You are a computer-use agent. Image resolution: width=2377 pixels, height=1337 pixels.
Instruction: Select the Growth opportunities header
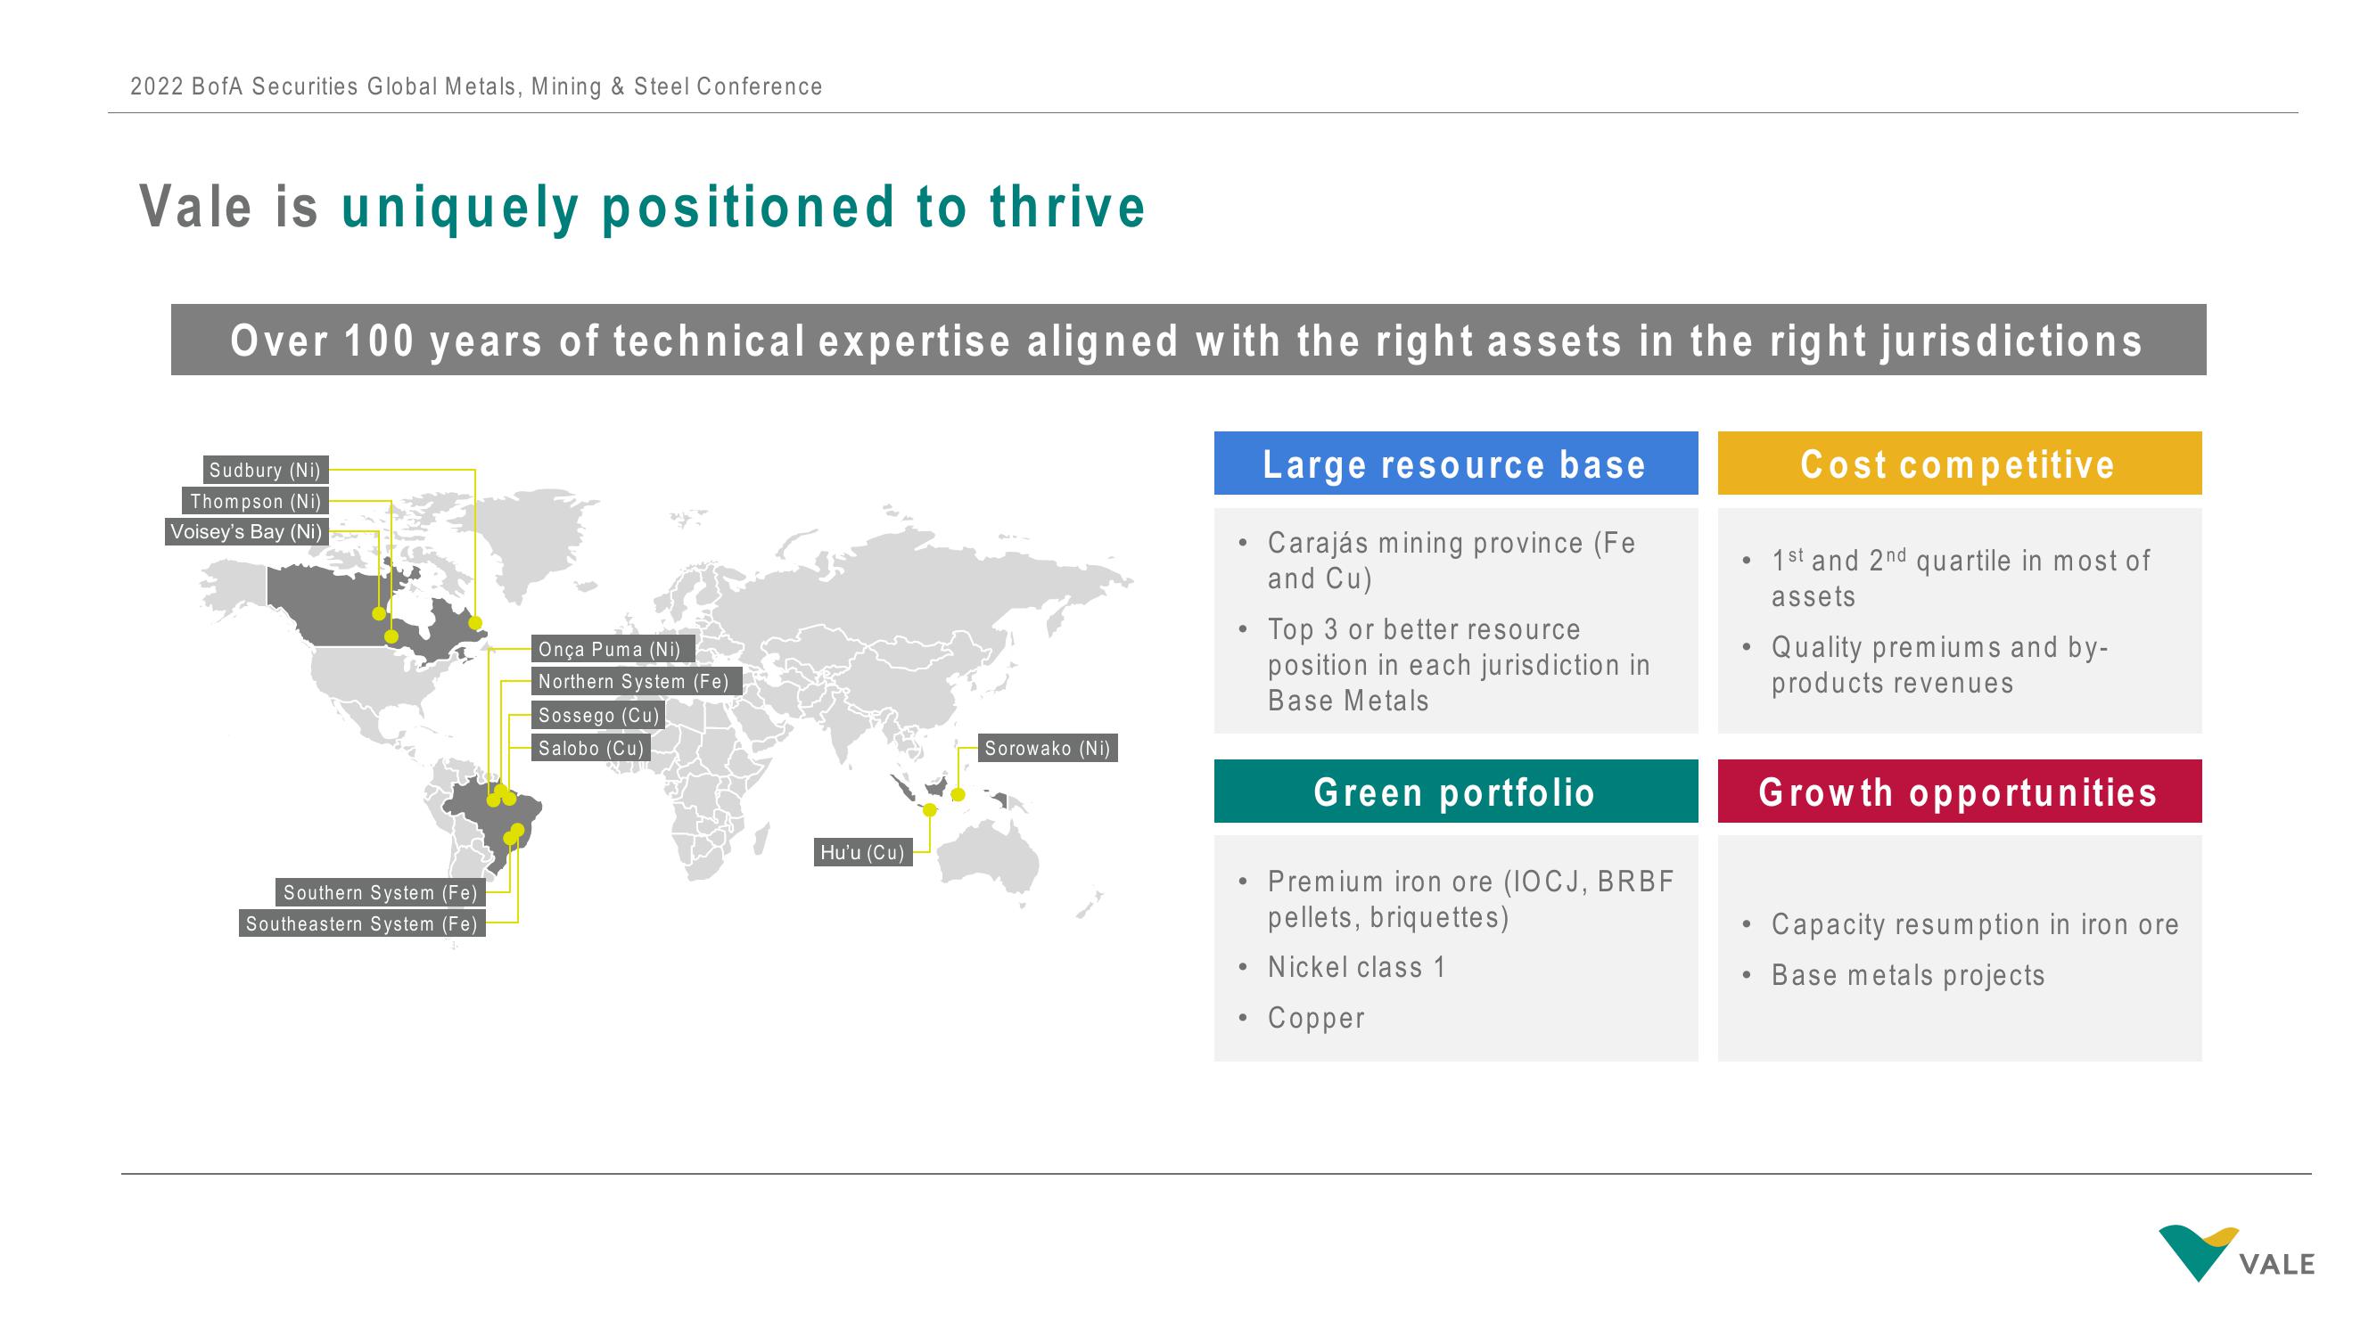(x=1959, y=791)
